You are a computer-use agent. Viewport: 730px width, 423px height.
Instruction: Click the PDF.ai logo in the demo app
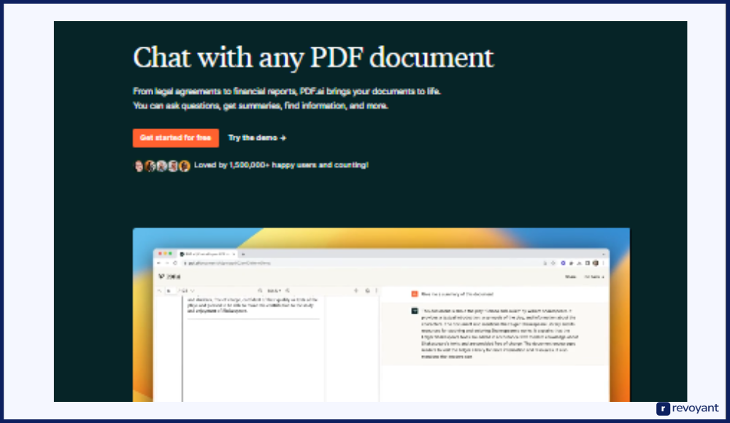pyautogui.click(x=169, y=276)
